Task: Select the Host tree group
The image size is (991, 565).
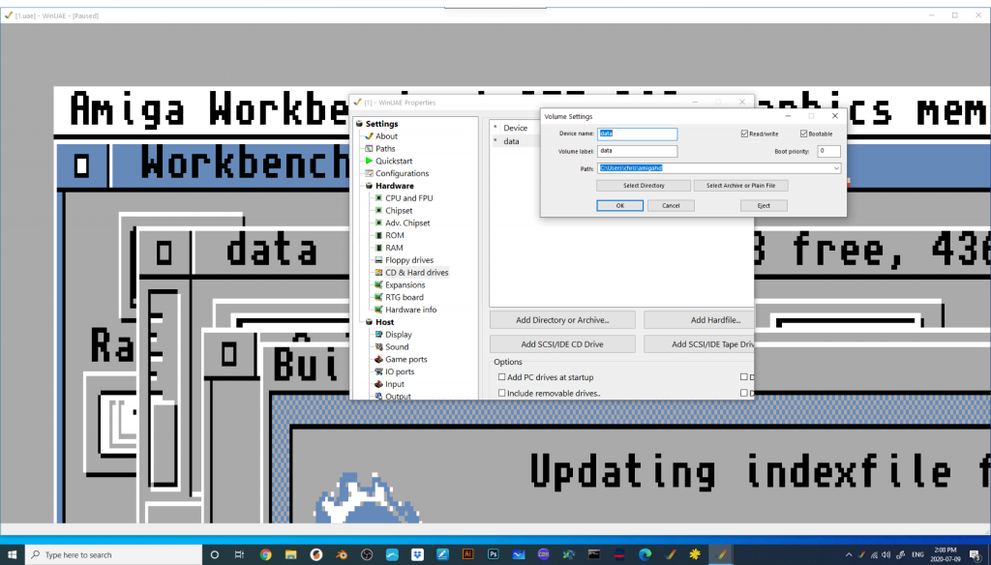Action: click(384, 322)
